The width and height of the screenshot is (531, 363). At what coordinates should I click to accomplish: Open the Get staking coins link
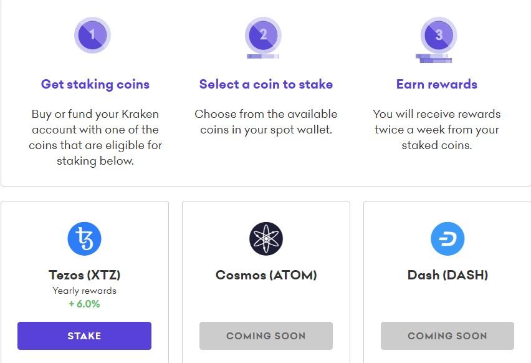point(95,84)
